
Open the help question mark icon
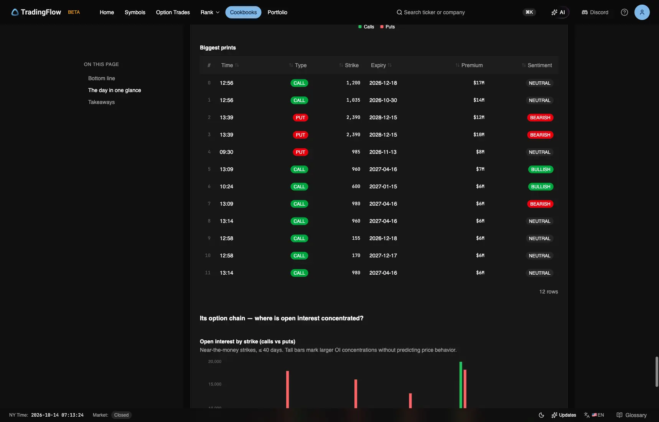click(x=624, y=12)
